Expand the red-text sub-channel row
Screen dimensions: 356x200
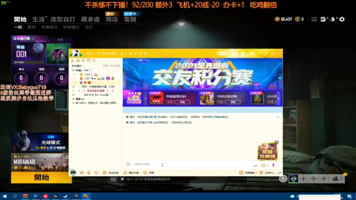(x=73, y=91)
